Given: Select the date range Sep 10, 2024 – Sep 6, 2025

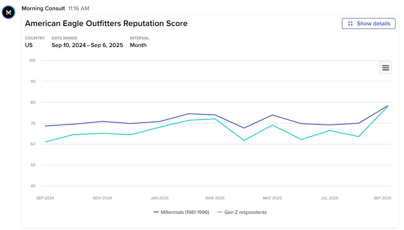Looking at the screenshot, I should coord(87,45).
